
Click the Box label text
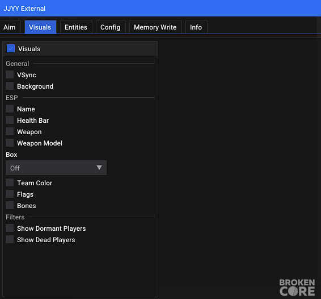[x=11, y=155]
